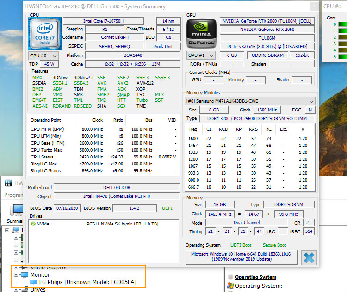
Task: Click the Platform BGA1440 field
Action: click(133, 55)
